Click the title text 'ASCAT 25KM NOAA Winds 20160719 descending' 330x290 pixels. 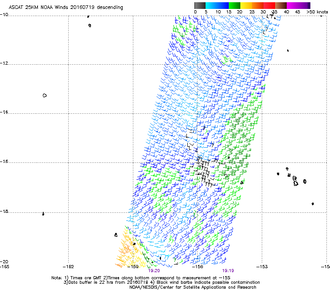[x=66, y=7]
